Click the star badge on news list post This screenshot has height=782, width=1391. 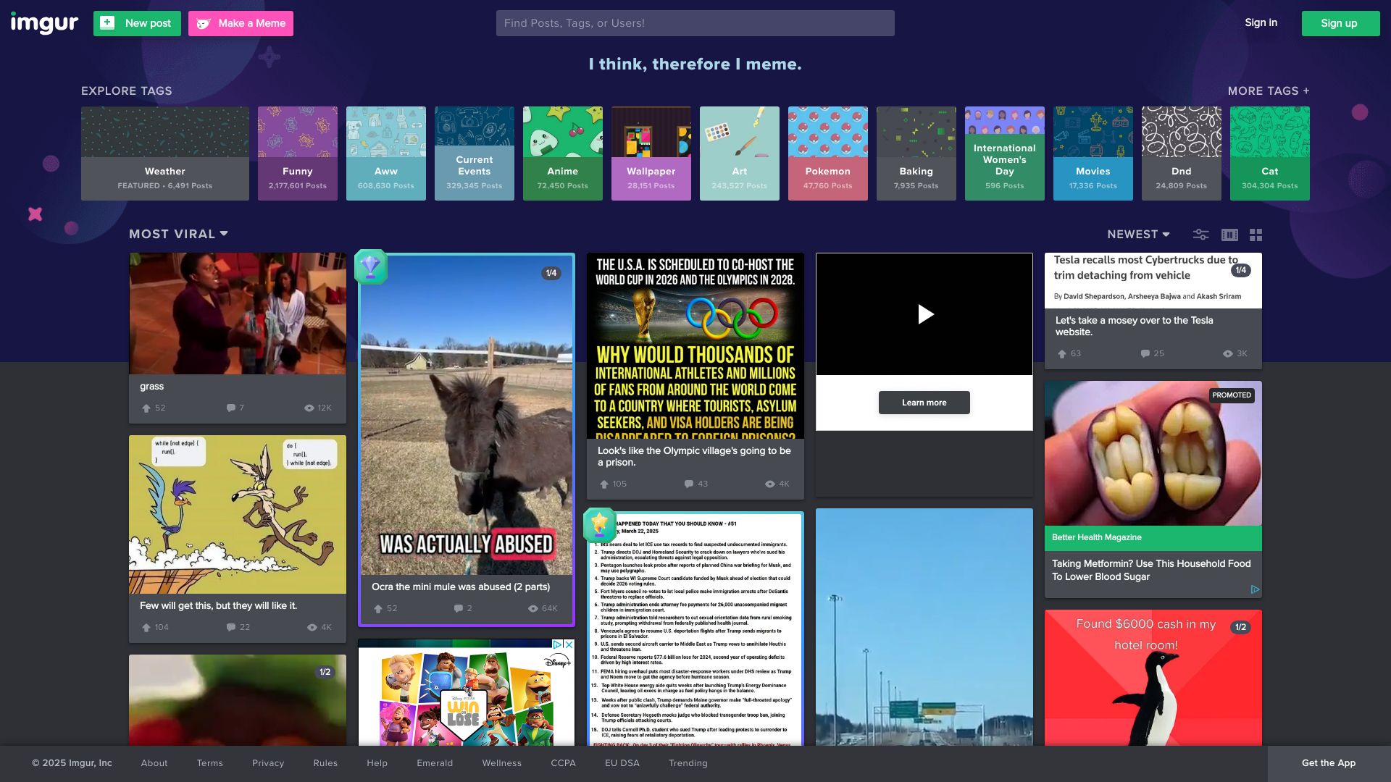(x=599, y=525)
